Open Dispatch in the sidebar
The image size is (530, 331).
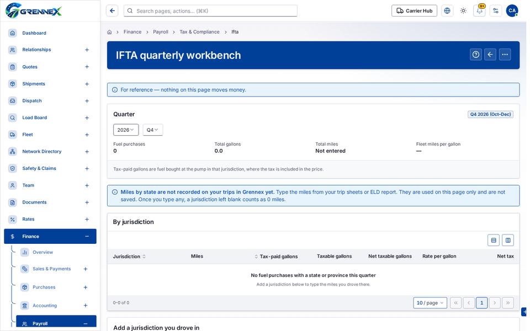pyautogui.click(x=50, y=100)
